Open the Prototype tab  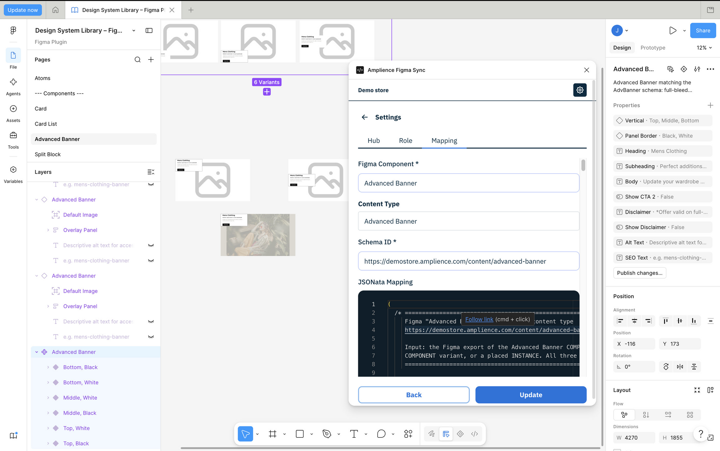coord(653,48)
